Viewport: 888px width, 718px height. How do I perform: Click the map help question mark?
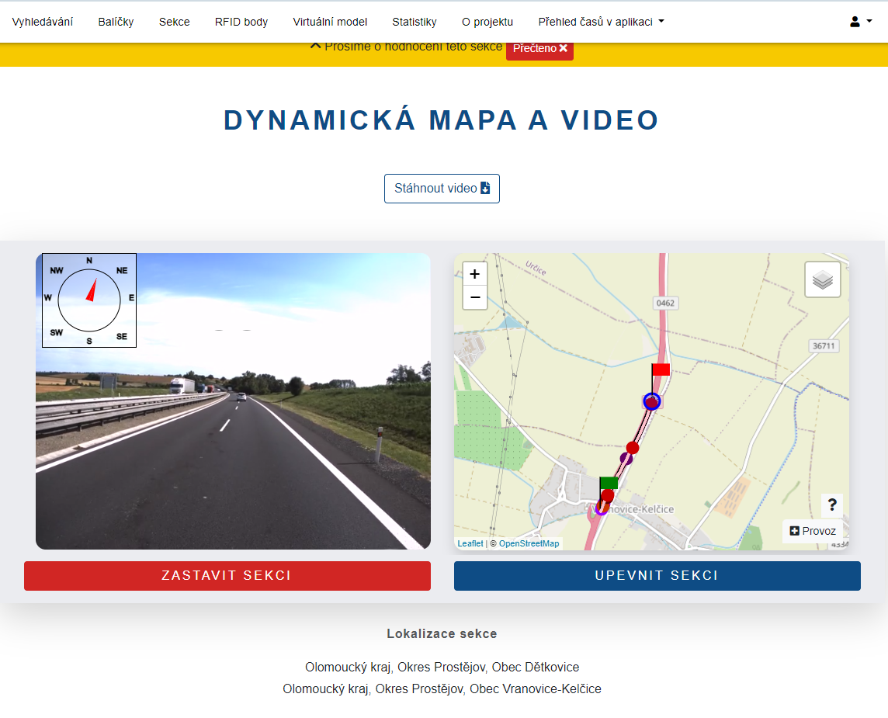(x=832, y=505)
